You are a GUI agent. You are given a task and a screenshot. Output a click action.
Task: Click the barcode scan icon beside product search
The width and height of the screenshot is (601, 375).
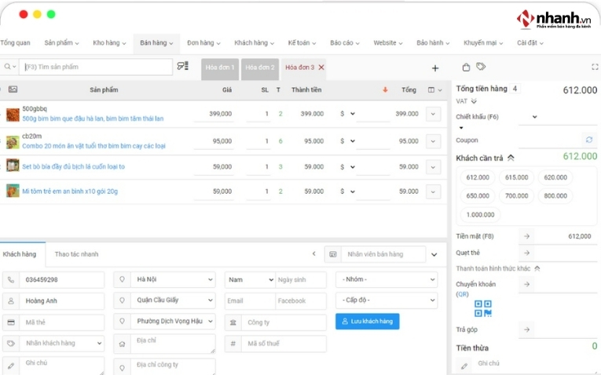[182, 66]
